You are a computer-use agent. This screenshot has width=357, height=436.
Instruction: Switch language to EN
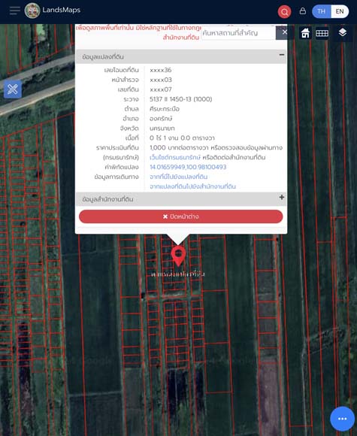point(340,11)
